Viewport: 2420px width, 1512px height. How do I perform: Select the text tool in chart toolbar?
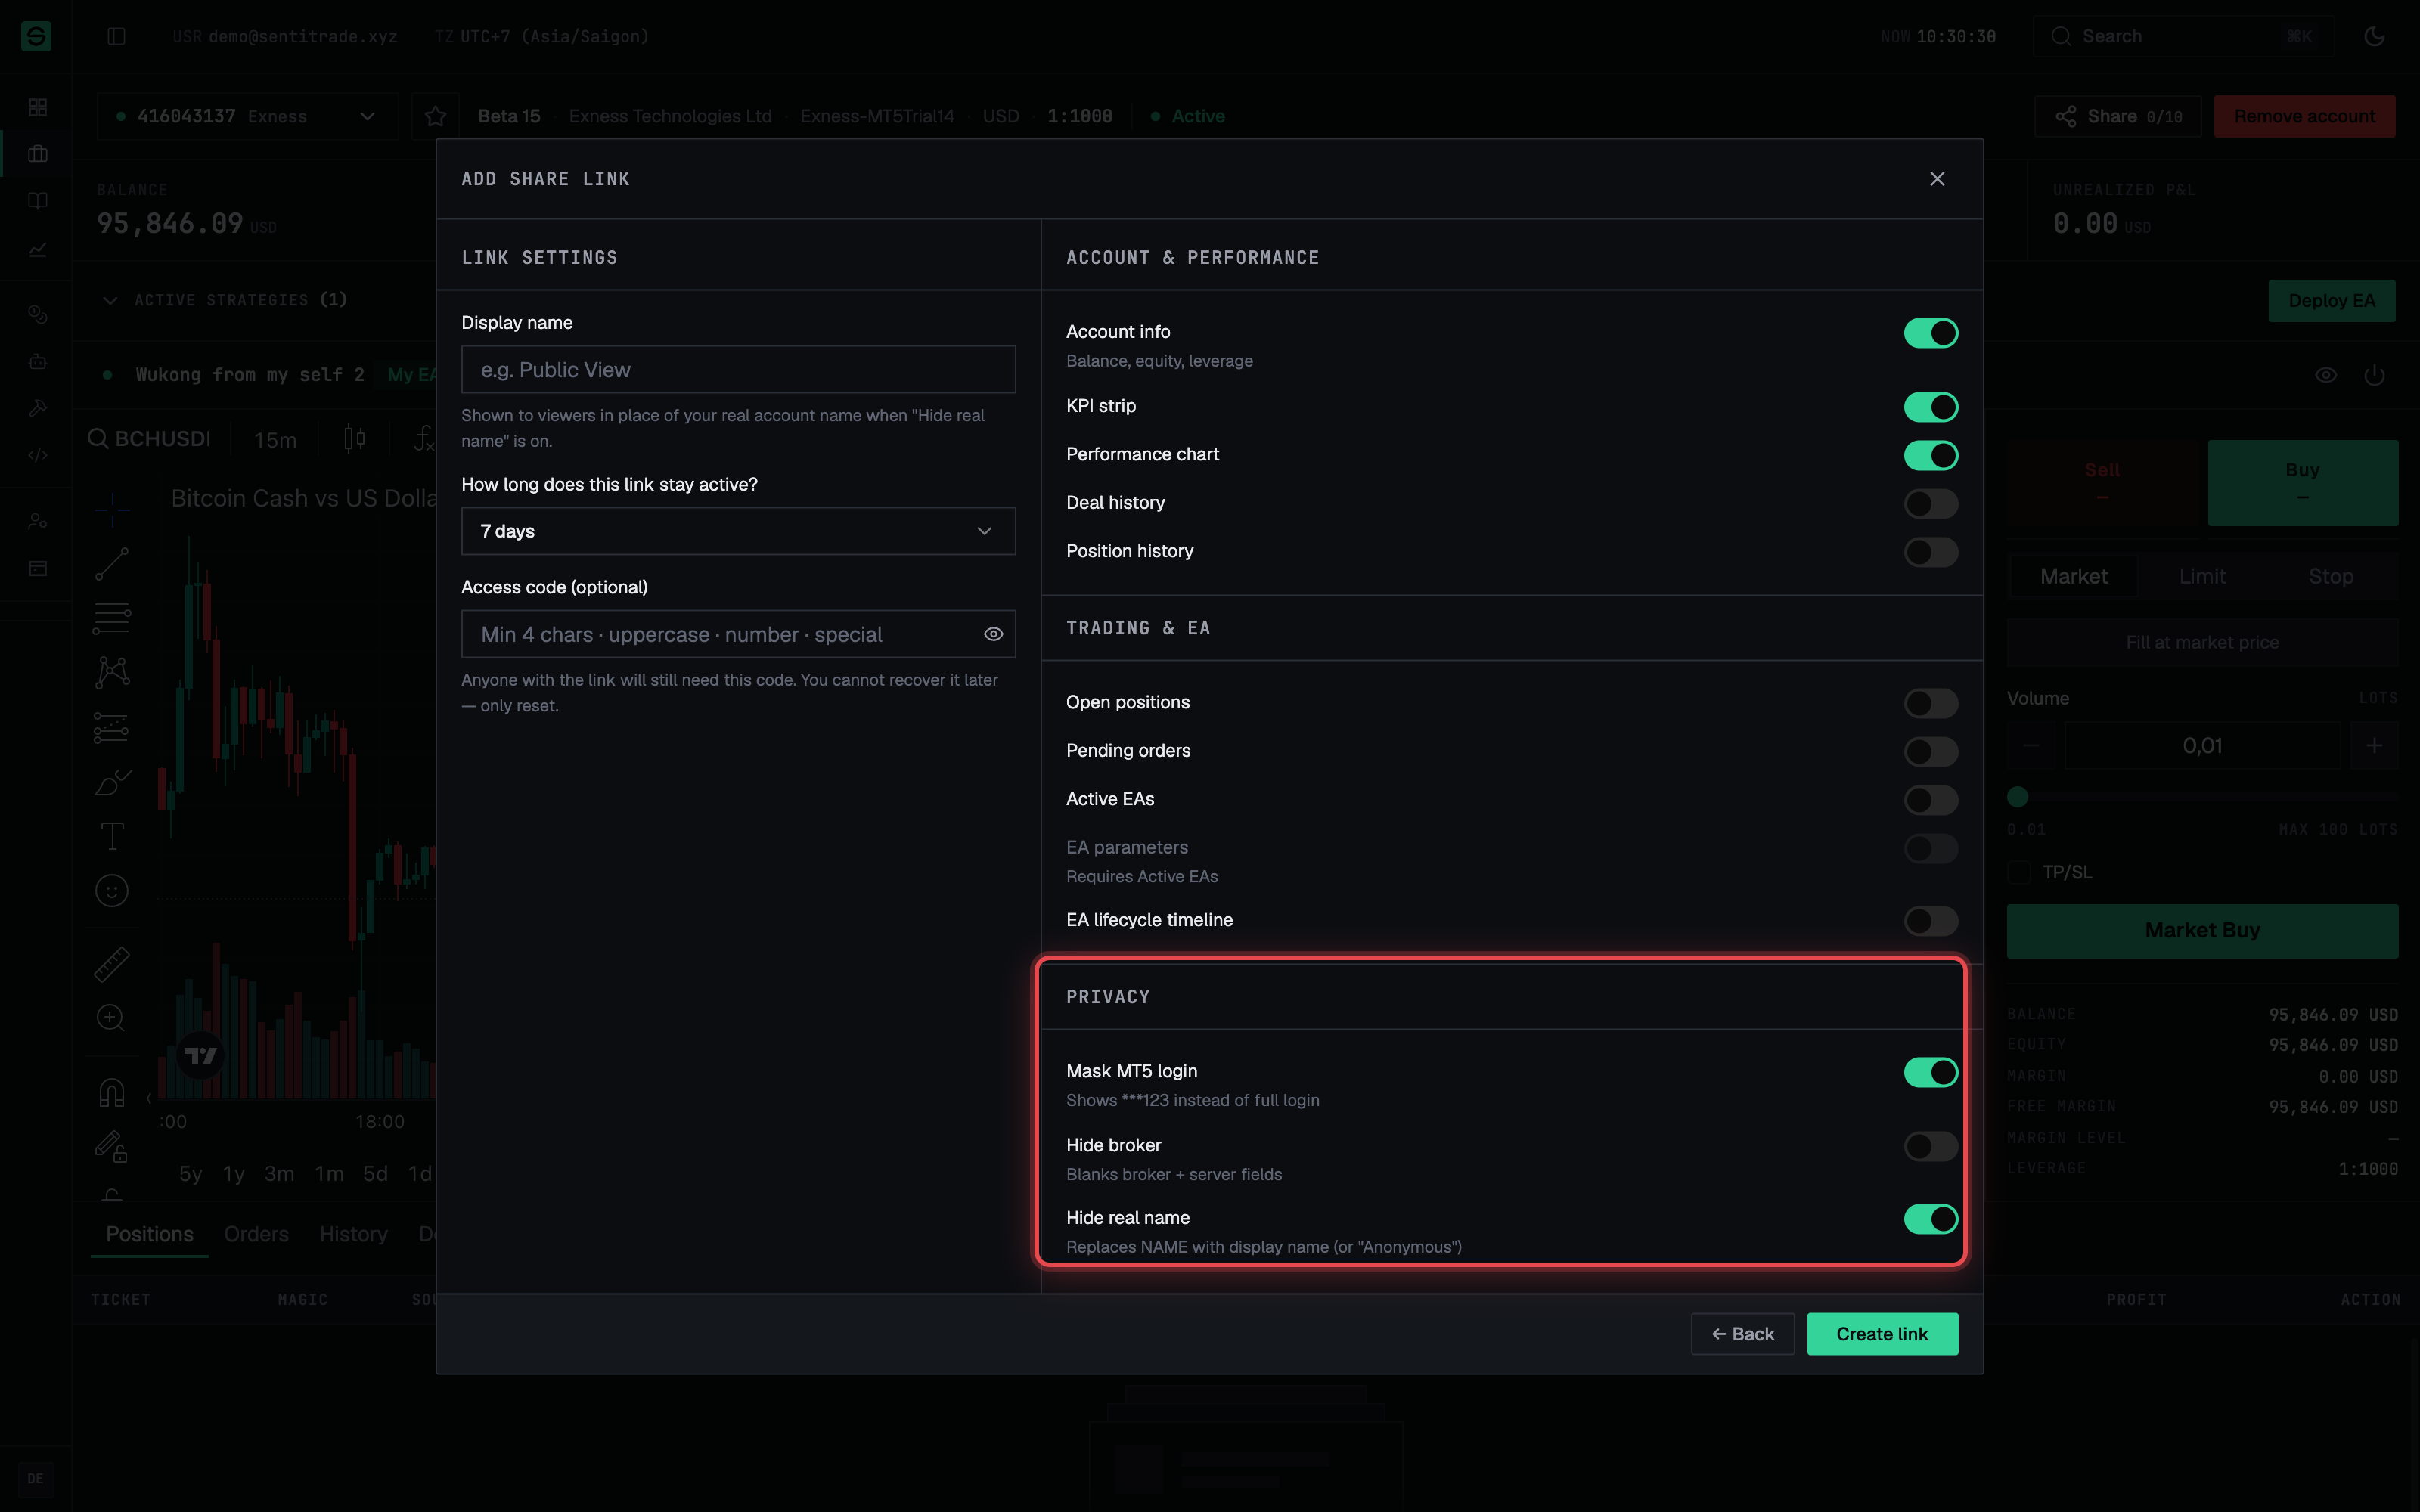(x=112, y=835)
